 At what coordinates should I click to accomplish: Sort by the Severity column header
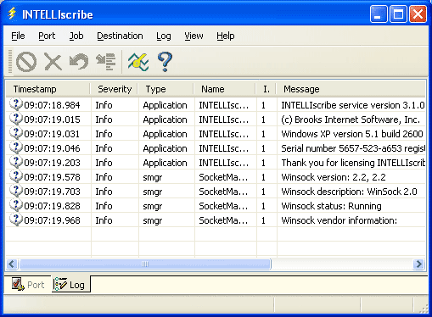point(114,89)
